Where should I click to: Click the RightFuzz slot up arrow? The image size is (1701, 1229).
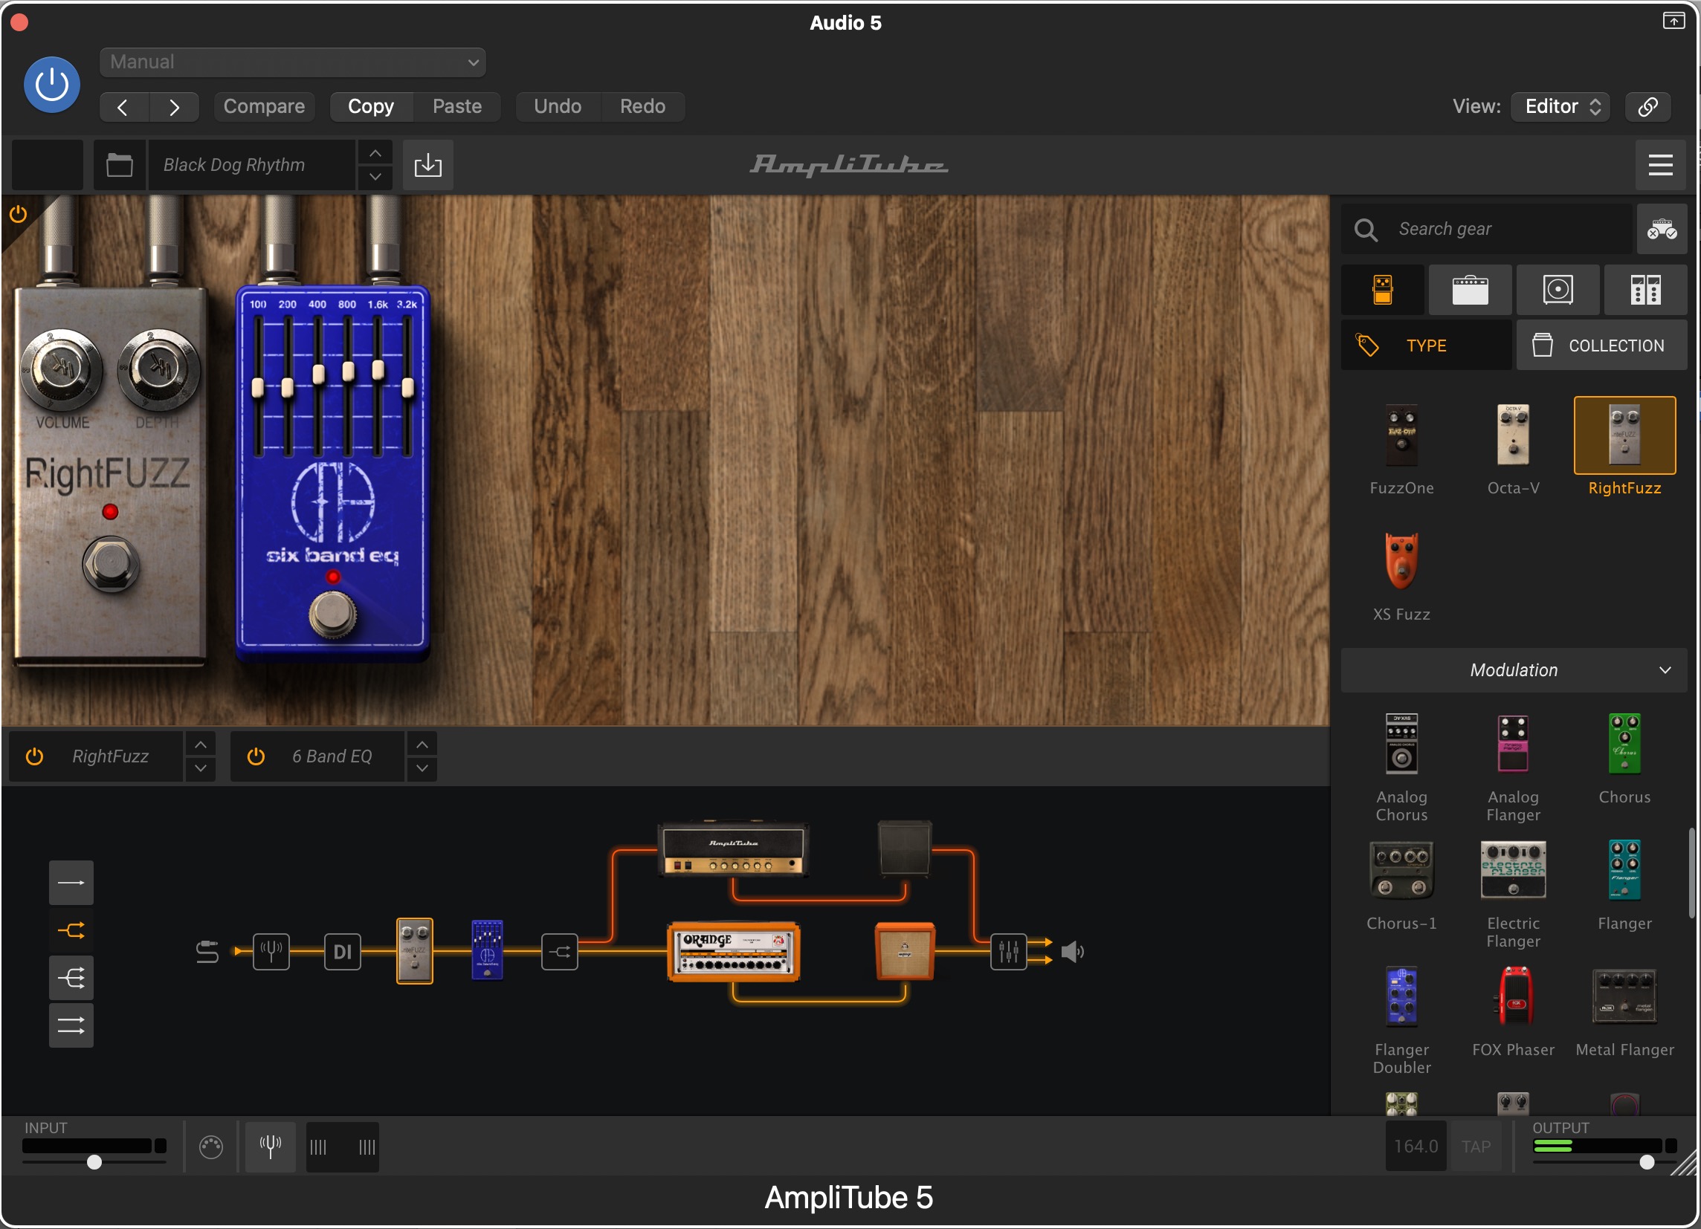(x=200, y=745)
